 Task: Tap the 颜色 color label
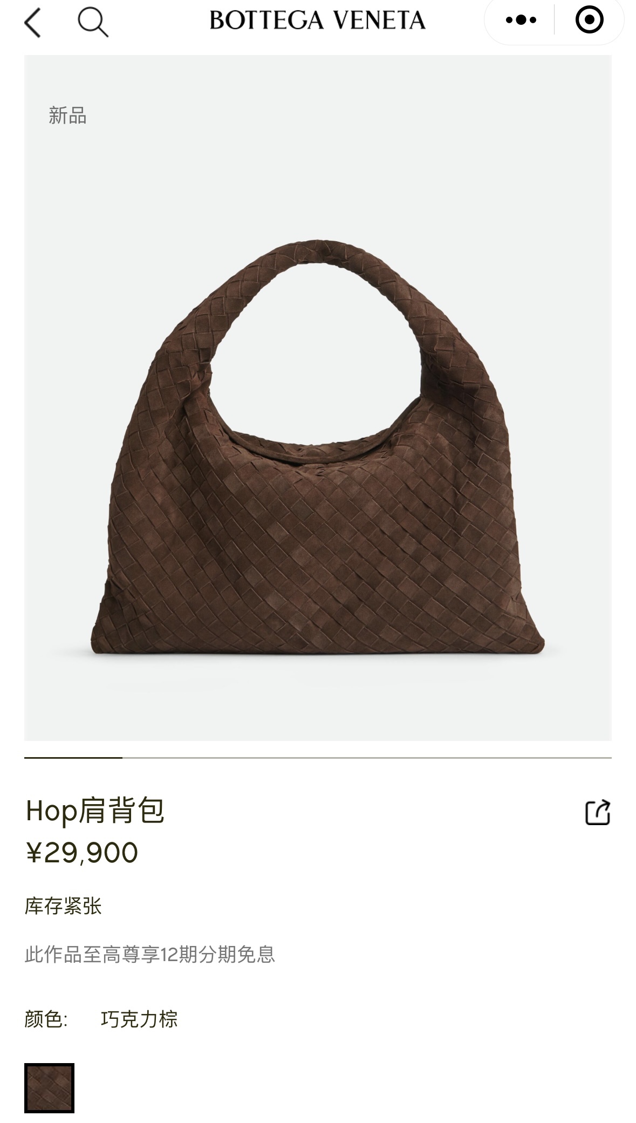[x=46, y=1019]
